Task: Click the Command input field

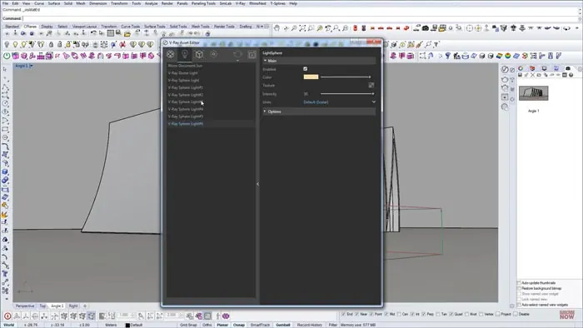Action: coord(301,18)
